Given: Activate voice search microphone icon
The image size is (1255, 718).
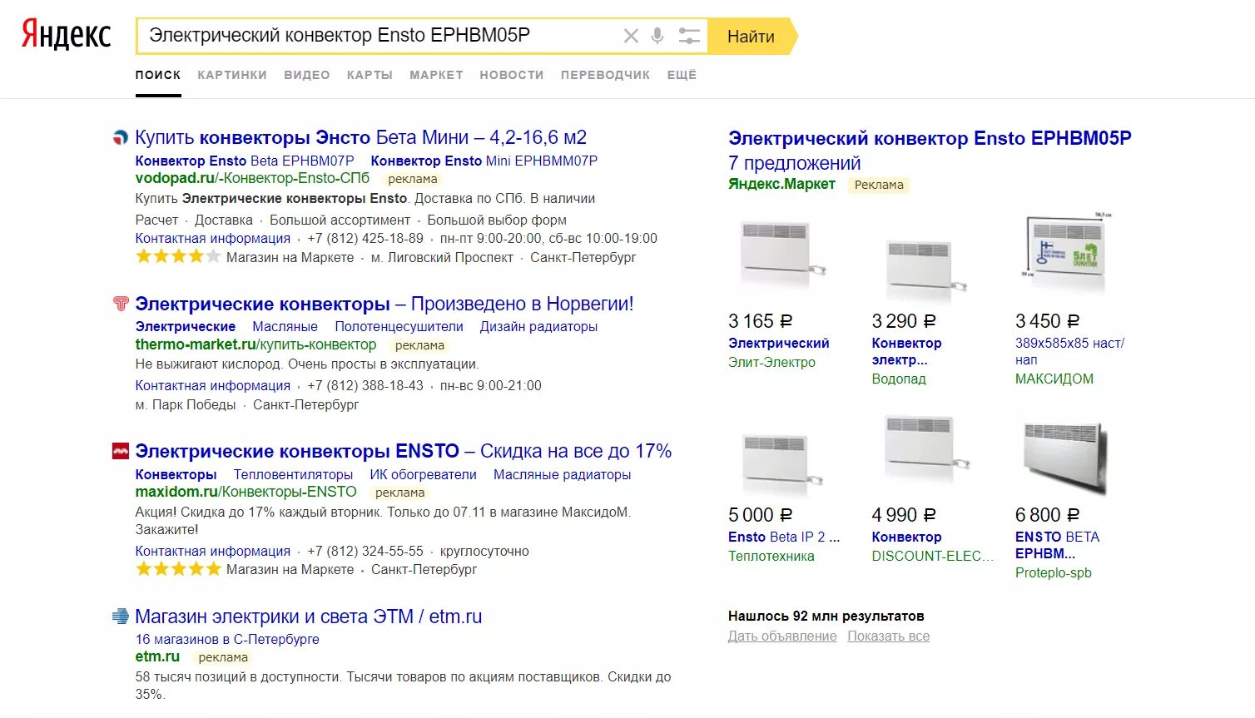Looking at the screenshot, I should click(657, 36).
